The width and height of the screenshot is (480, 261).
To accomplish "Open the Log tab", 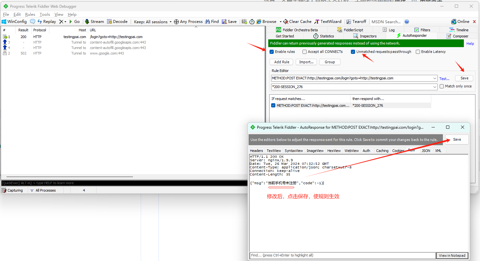I will pos(389,30).
